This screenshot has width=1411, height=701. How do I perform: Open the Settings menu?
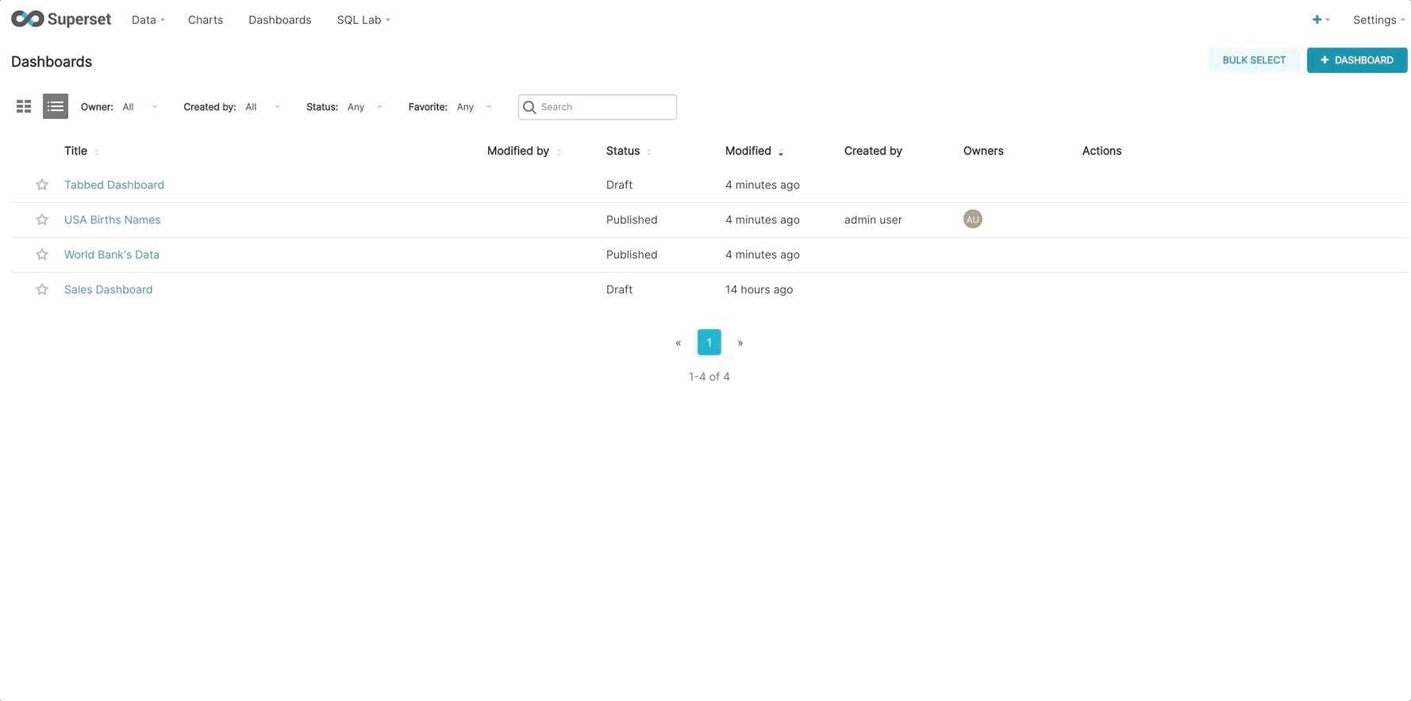(1378, 20)
